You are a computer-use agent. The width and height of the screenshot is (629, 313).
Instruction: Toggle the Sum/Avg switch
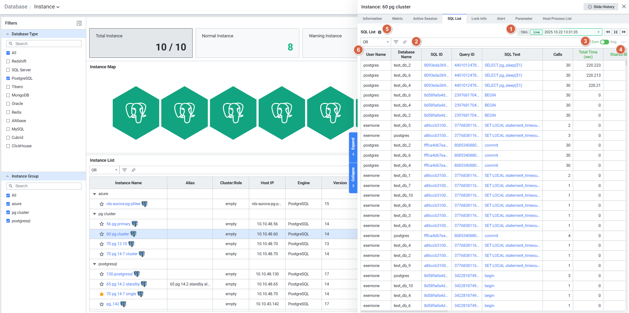click(604, 42)
